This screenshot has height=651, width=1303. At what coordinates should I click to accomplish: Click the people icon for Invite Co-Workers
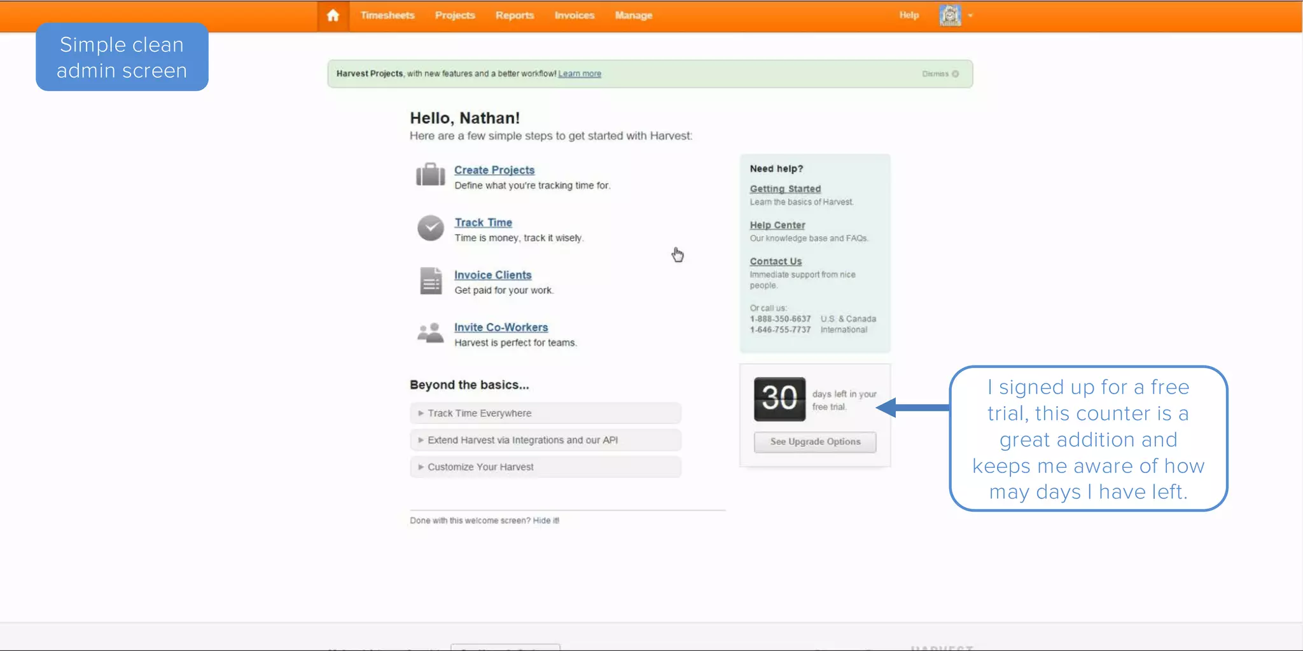431,332
